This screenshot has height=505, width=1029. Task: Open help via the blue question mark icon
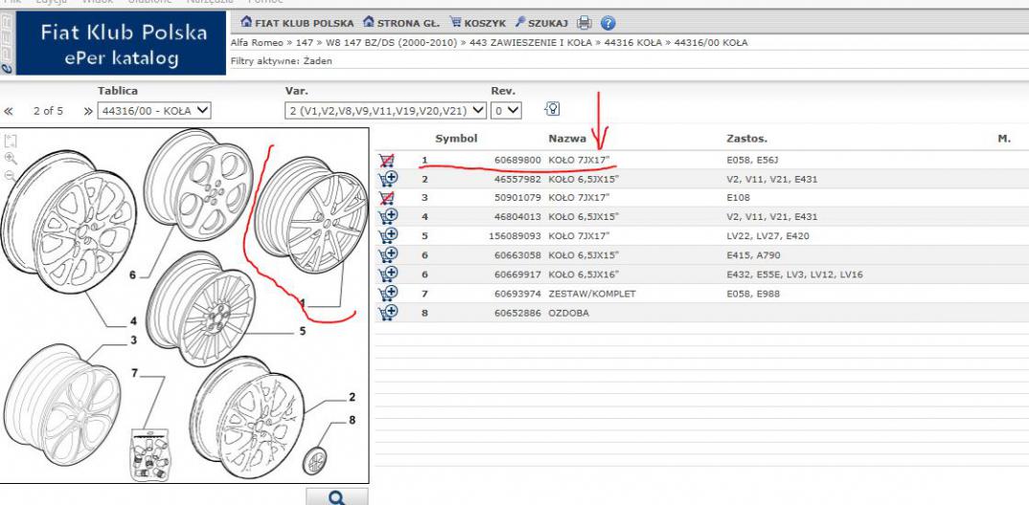(x=607, y=23)
